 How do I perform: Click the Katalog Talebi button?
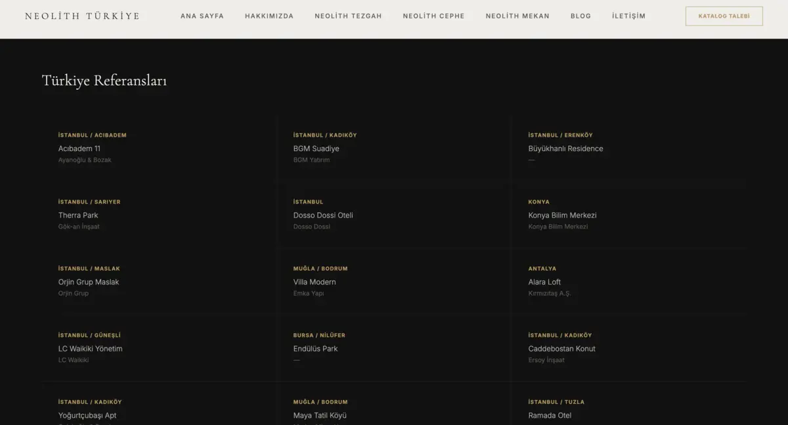click(724, 16)
